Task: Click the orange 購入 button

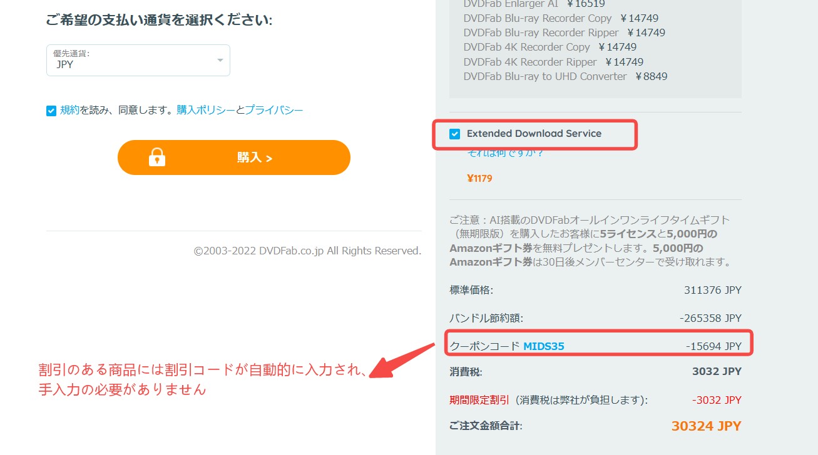Action: tap(234, 157)
